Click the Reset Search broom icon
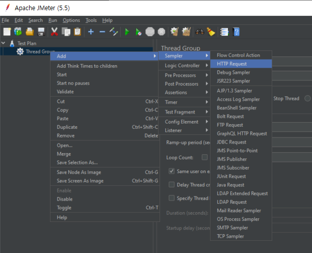 (211, 32)
